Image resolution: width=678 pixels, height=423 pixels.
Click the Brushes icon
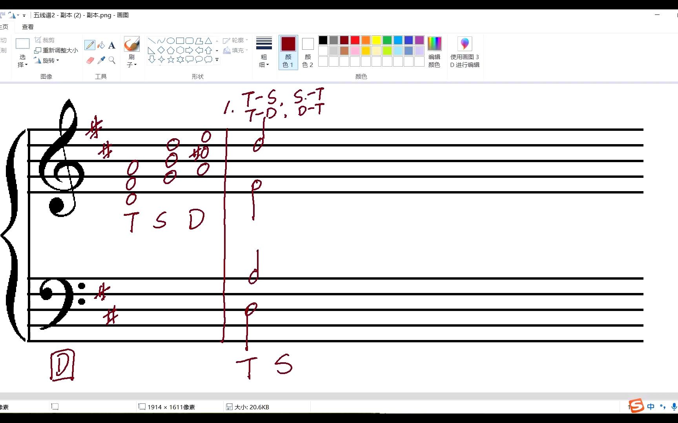point(131,44)
